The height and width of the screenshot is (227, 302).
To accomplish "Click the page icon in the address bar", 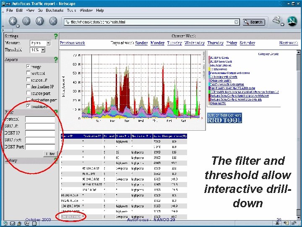I will [x=67, y=22].
